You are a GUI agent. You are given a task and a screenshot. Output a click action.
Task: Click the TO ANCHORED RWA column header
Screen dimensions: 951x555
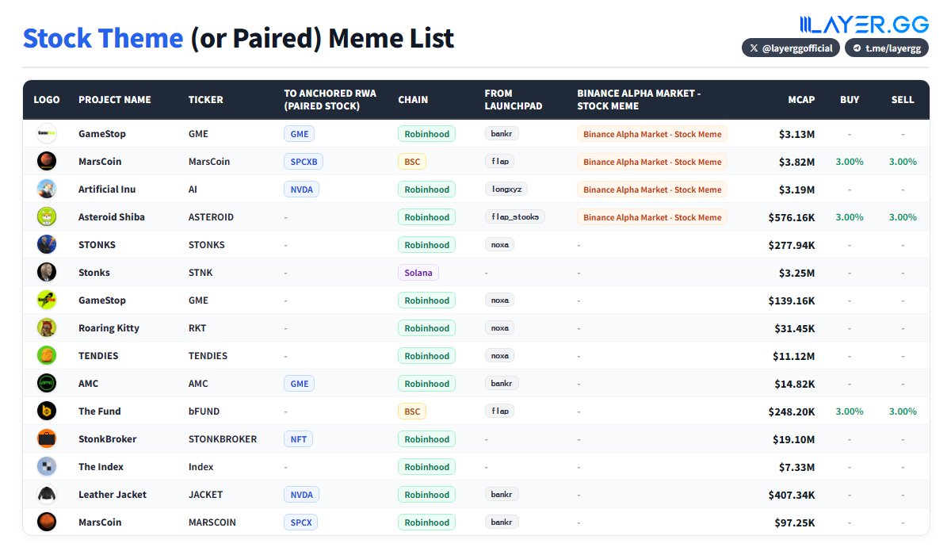click(330, 100)
